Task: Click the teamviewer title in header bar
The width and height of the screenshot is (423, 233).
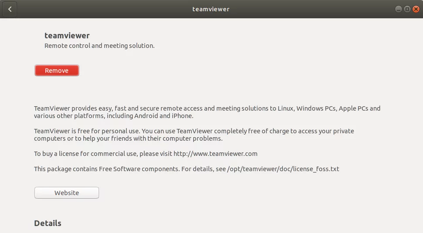Action: pyautogui.click(x=211, y=9)
